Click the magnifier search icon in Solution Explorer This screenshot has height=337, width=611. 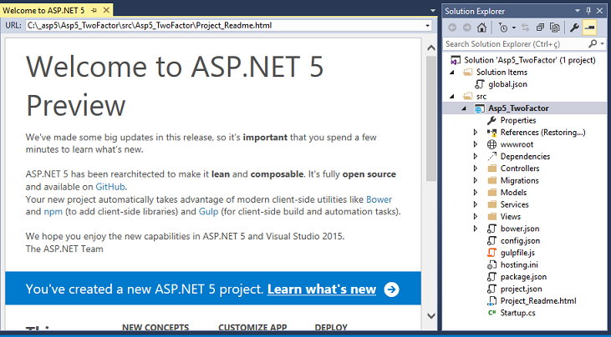(593, 43)
